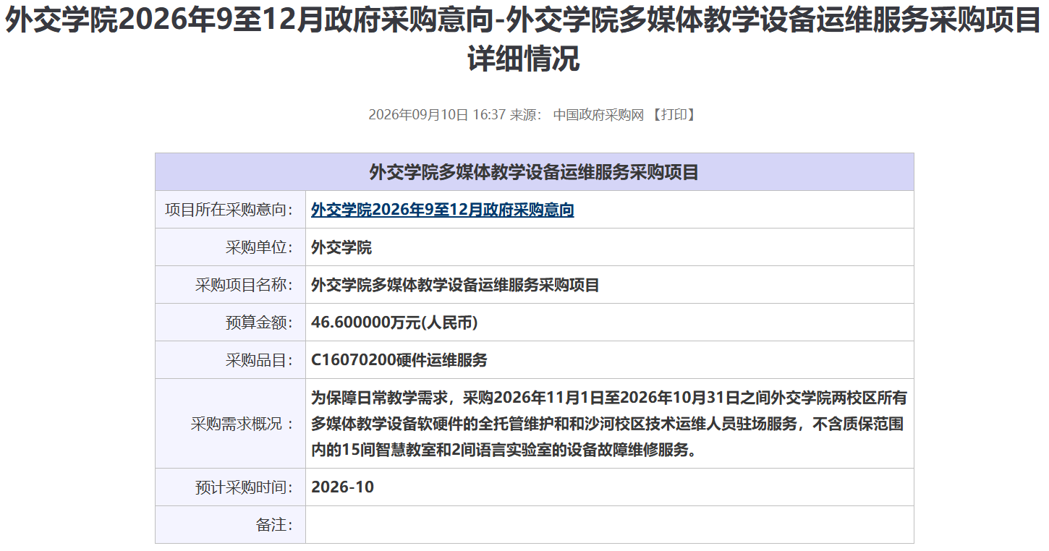Select the 采购单位 value 外交学院
This screenshot has height=551, width=1049.
(341, 247)
